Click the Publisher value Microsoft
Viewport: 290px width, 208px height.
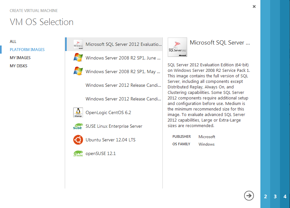point(207,137)
